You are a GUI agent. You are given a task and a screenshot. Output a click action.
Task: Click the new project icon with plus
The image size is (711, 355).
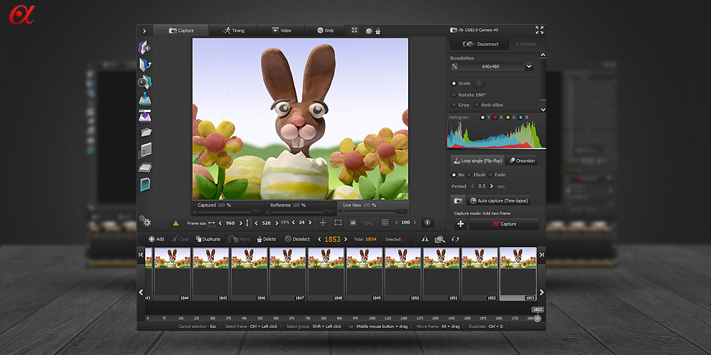(144, 47)
